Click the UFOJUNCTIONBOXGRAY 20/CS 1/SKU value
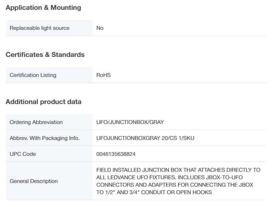Image resolution: width=276 pixels, height=207 pixels. click(x=145, y=138)
